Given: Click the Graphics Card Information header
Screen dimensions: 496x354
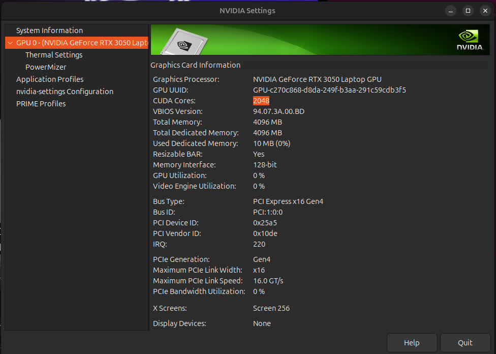Looking at the screenshot, I should tap(195, 65).
